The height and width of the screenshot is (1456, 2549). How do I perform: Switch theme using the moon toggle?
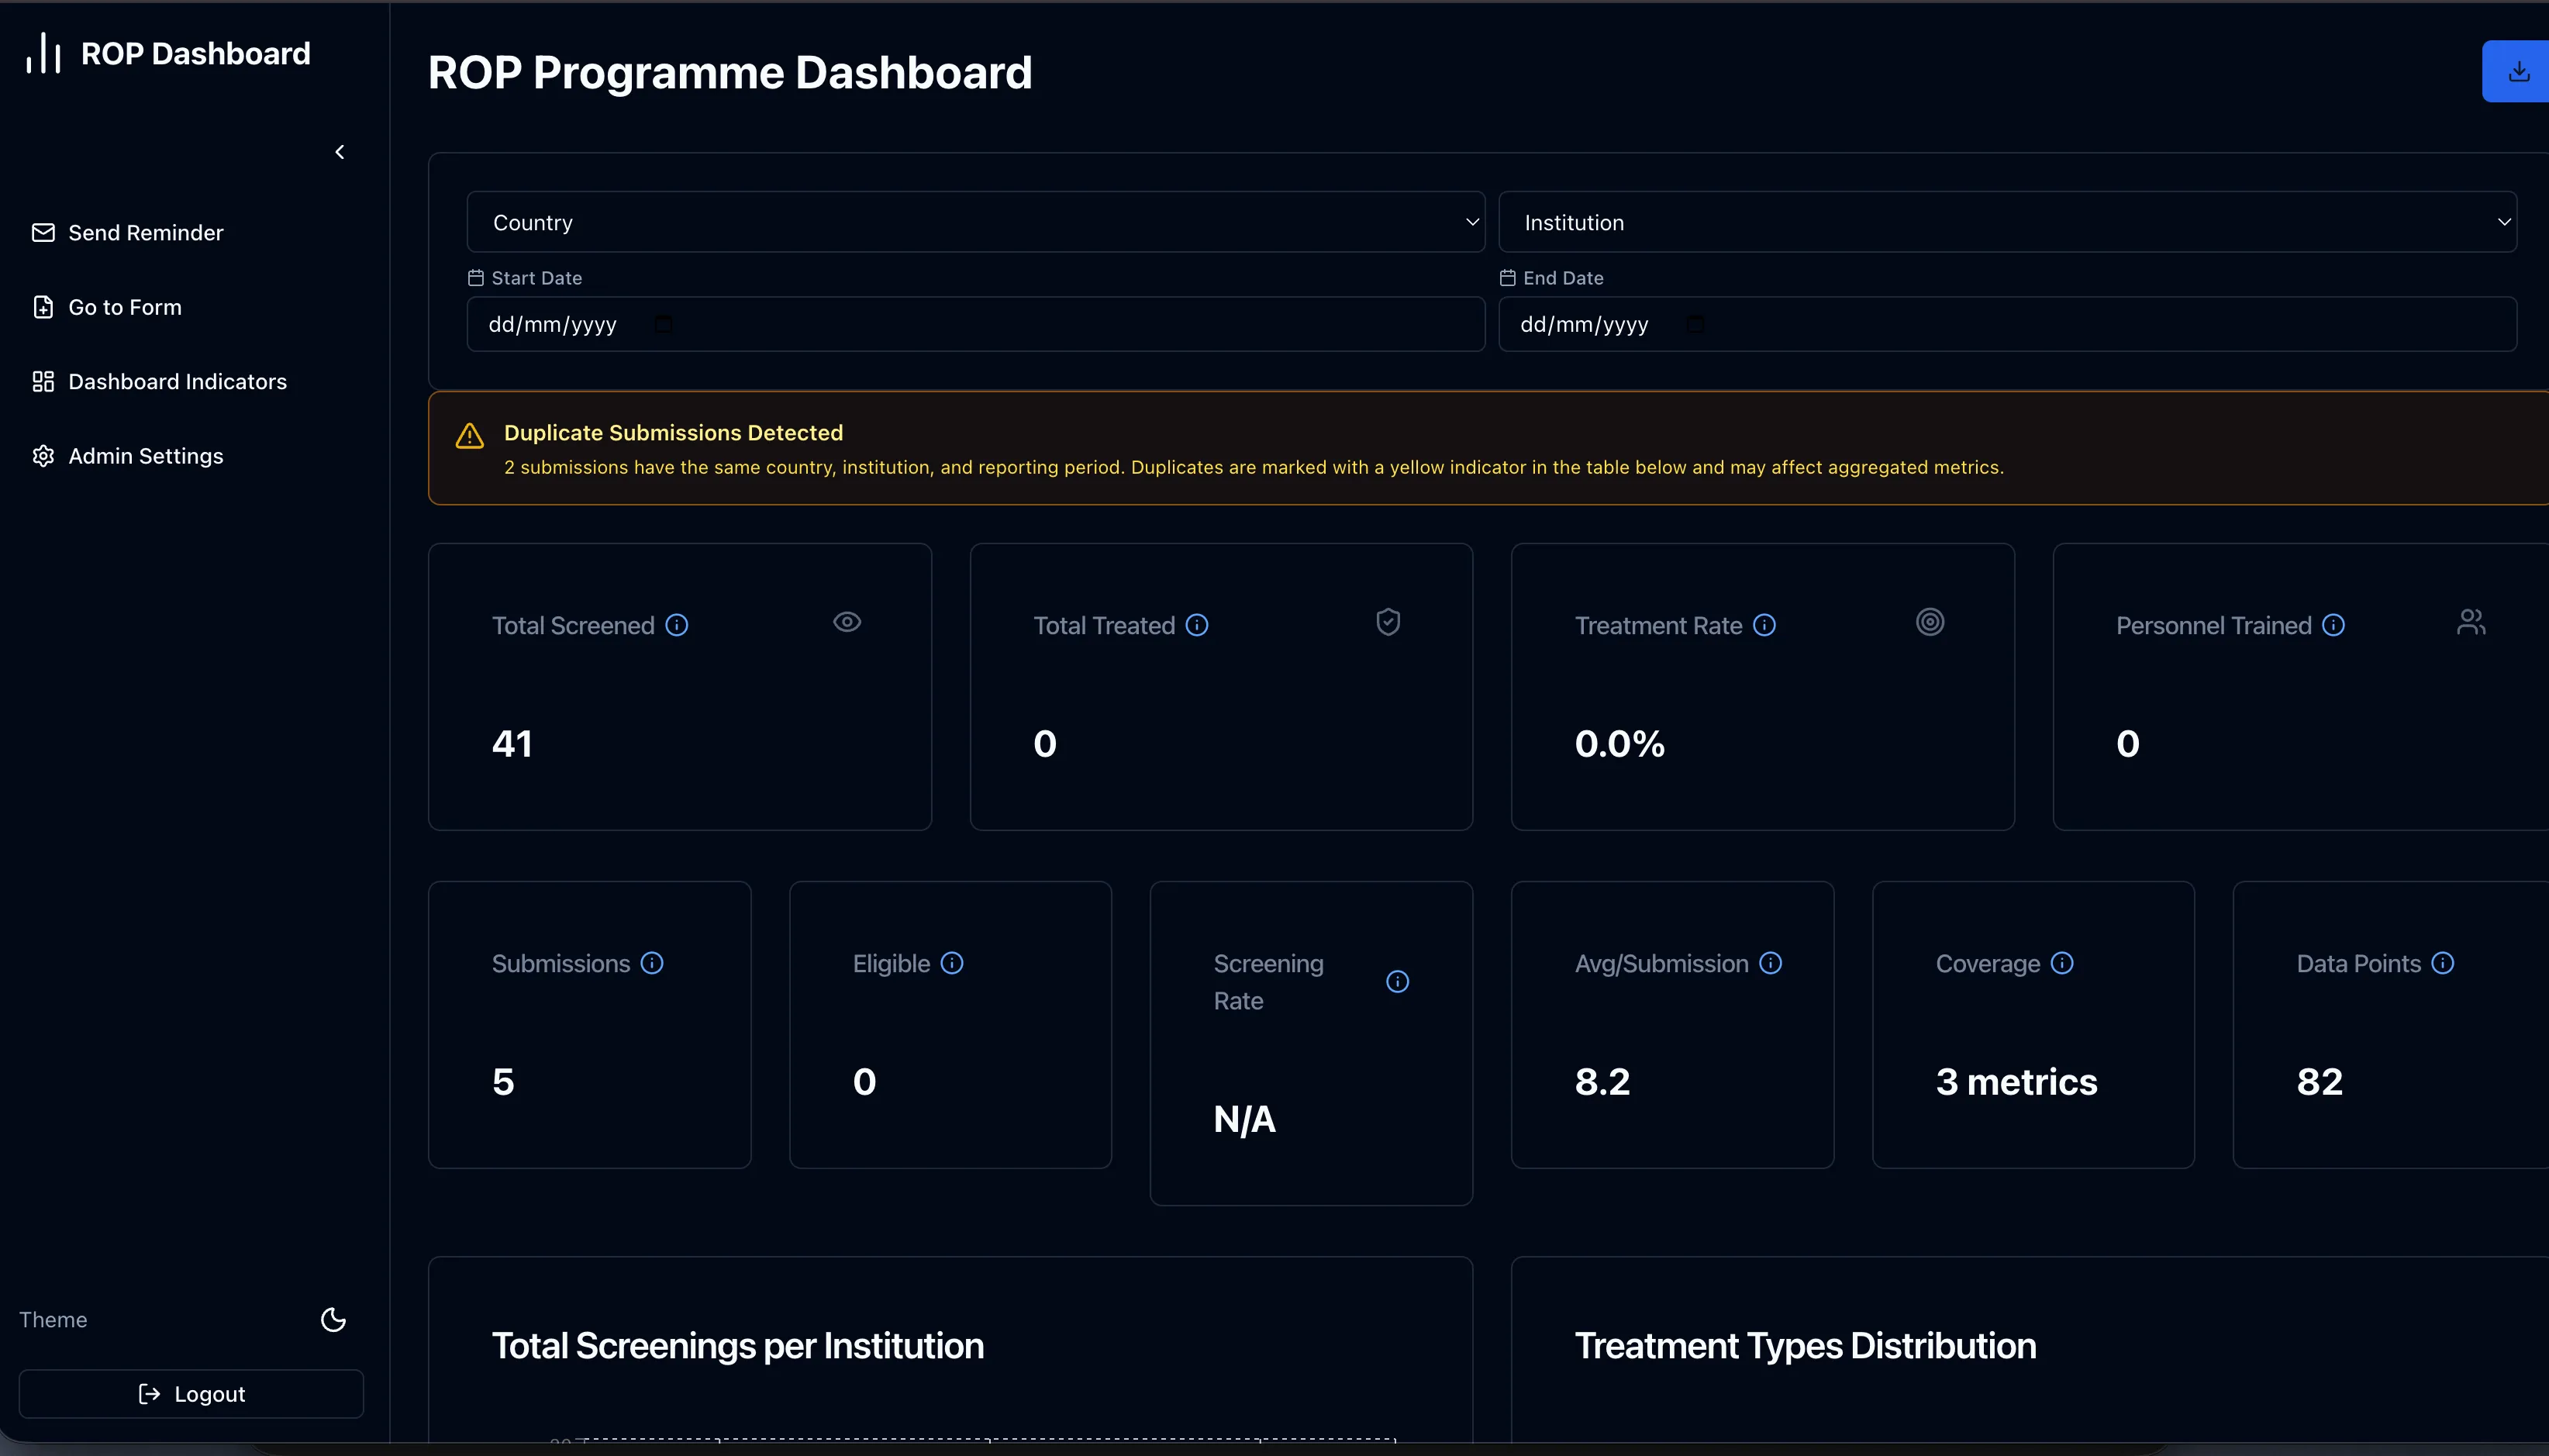tap(333, 1319)
